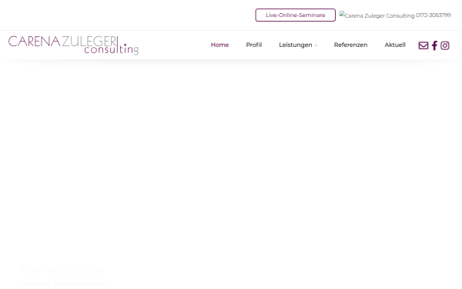This screenshot has height=289, width=462.
Task: Go to the Home menu item
Action: pyautogui.click(x=219, y=45)
